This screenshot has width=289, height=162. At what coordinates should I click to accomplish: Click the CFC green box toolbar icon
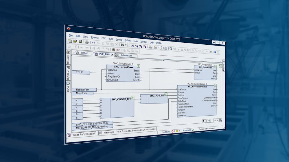(x=113, y=50)
